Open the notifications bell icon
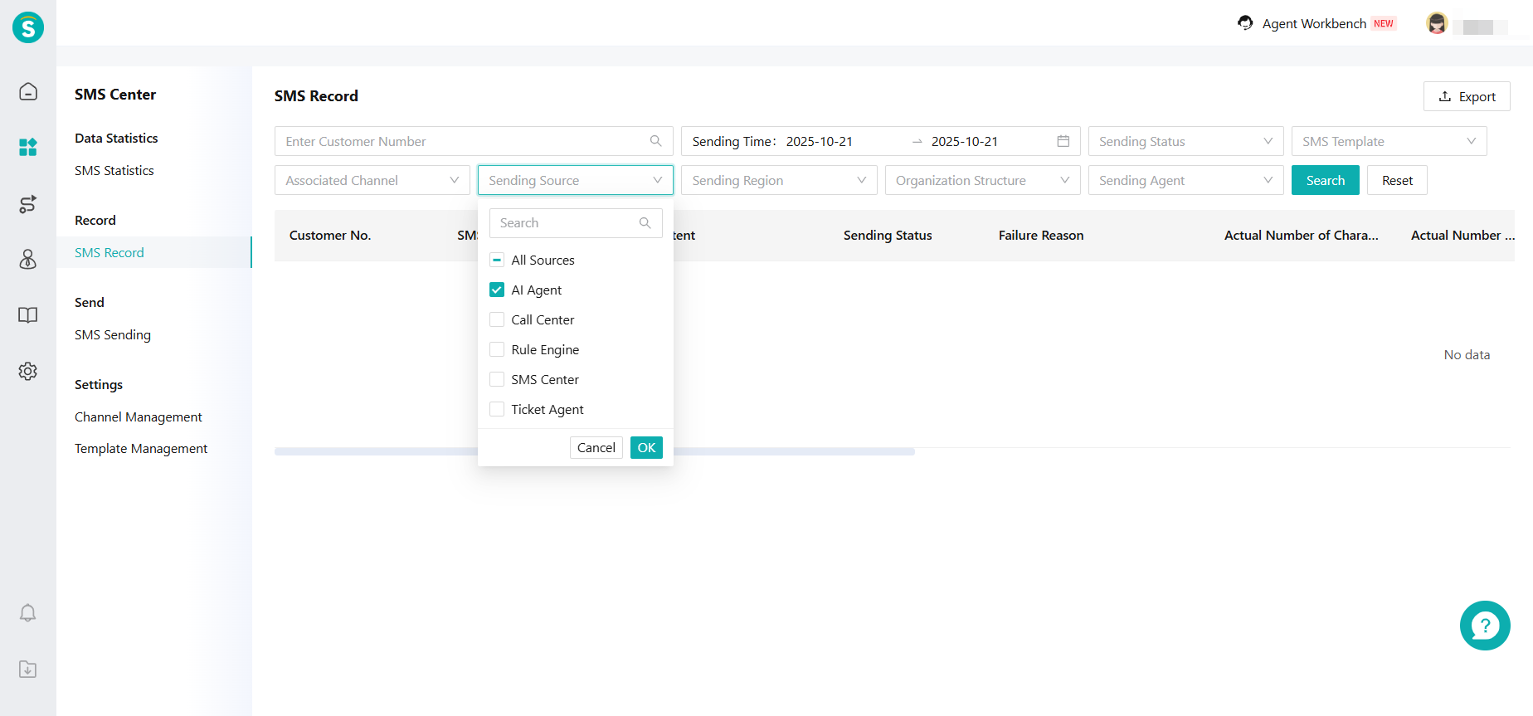This screenshot has height=716, width=1533. [28, 613]
